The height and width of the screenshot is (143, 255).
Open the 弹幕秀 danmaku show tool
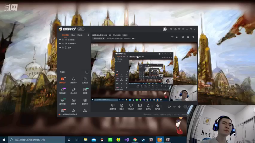[x=74, y=101]
